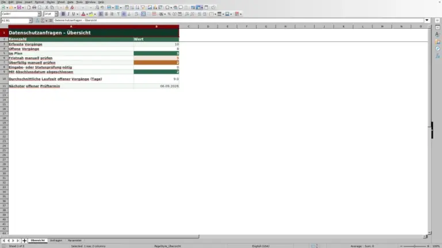The image size is (442, 248).
Task: Click the Clone Formatting paintbrush icon
Action: click(67, 7)
